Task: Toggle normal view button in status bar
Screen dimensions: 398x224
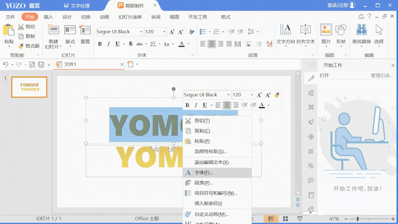Action: (271, 219)
